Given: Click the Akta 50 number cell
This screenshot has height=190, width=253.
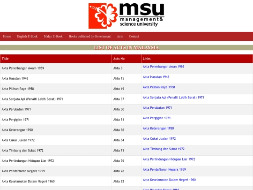Looking at the screenshot, I should coord(126,109).
